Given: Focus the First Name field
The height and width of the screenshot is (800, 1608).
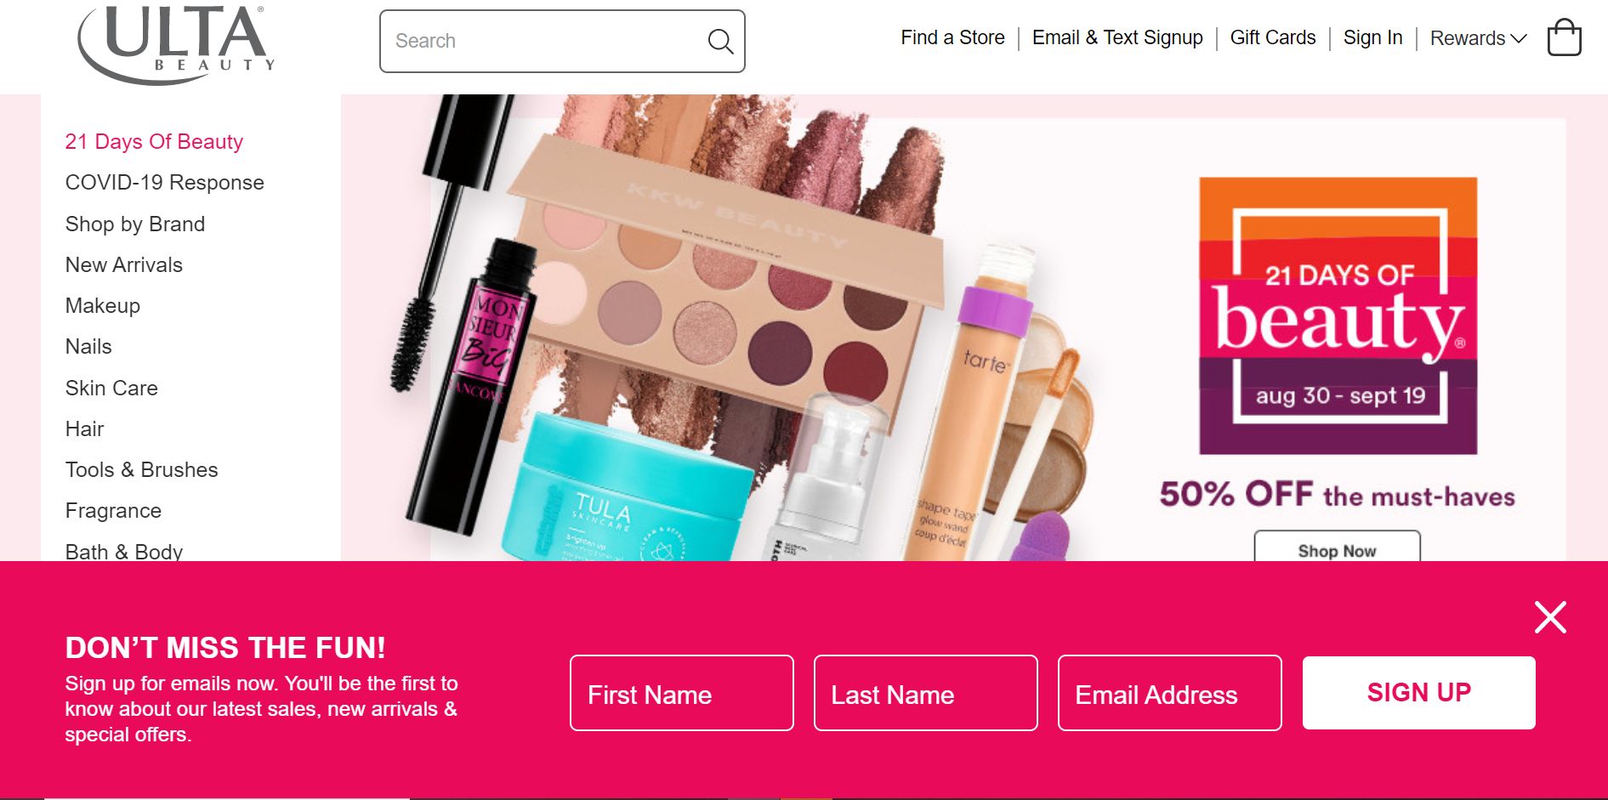Looking at the screenshot, I should [681, 693].
